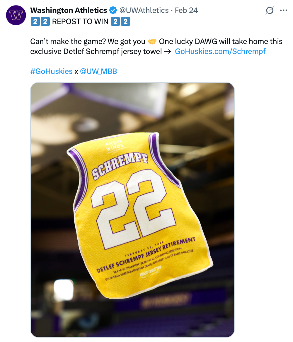Click the handshake emoji in the tweet
The width and height of the screenshot is (293, 342).
pos(152,42)
